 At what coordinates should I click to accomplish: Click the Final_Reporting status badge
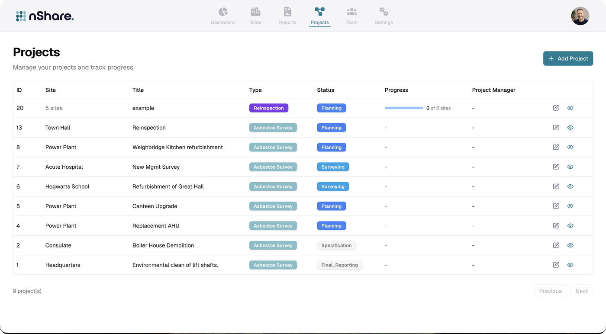[339, 265]
